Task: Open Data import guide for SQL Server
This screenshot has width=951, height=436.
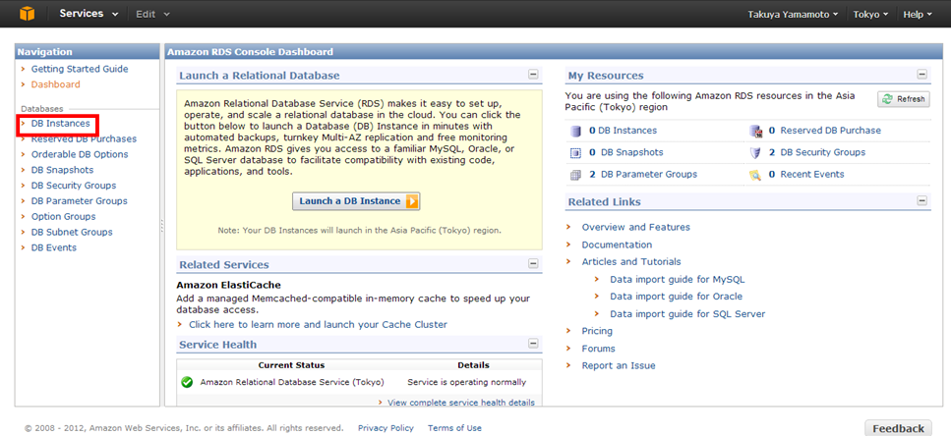Action: pos(687,314)
